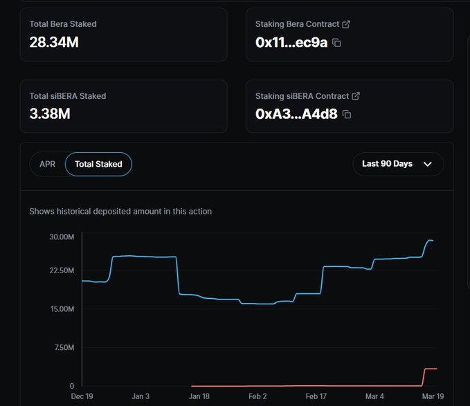Click the Staking siBERA Contract label

pos(302,96)
